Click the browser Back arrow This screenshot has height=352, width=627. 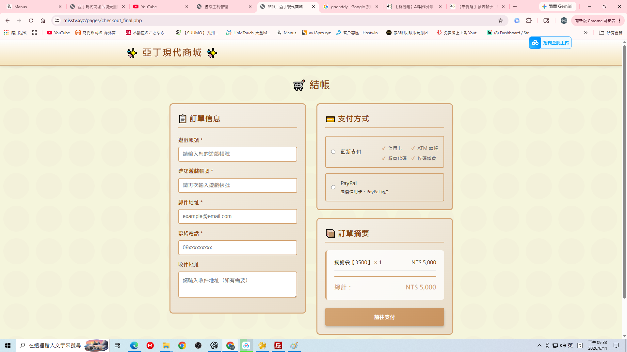coord(7,21)
